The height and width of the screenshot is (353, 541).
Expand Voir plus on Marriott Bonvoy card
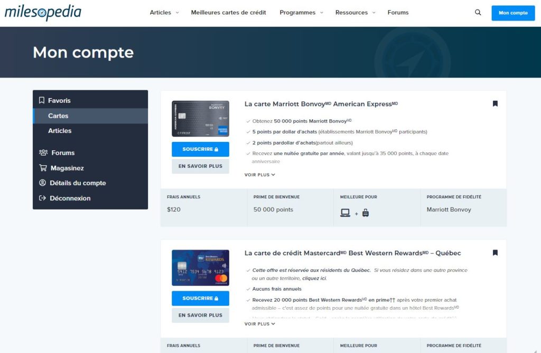click(x=259, y=175)
